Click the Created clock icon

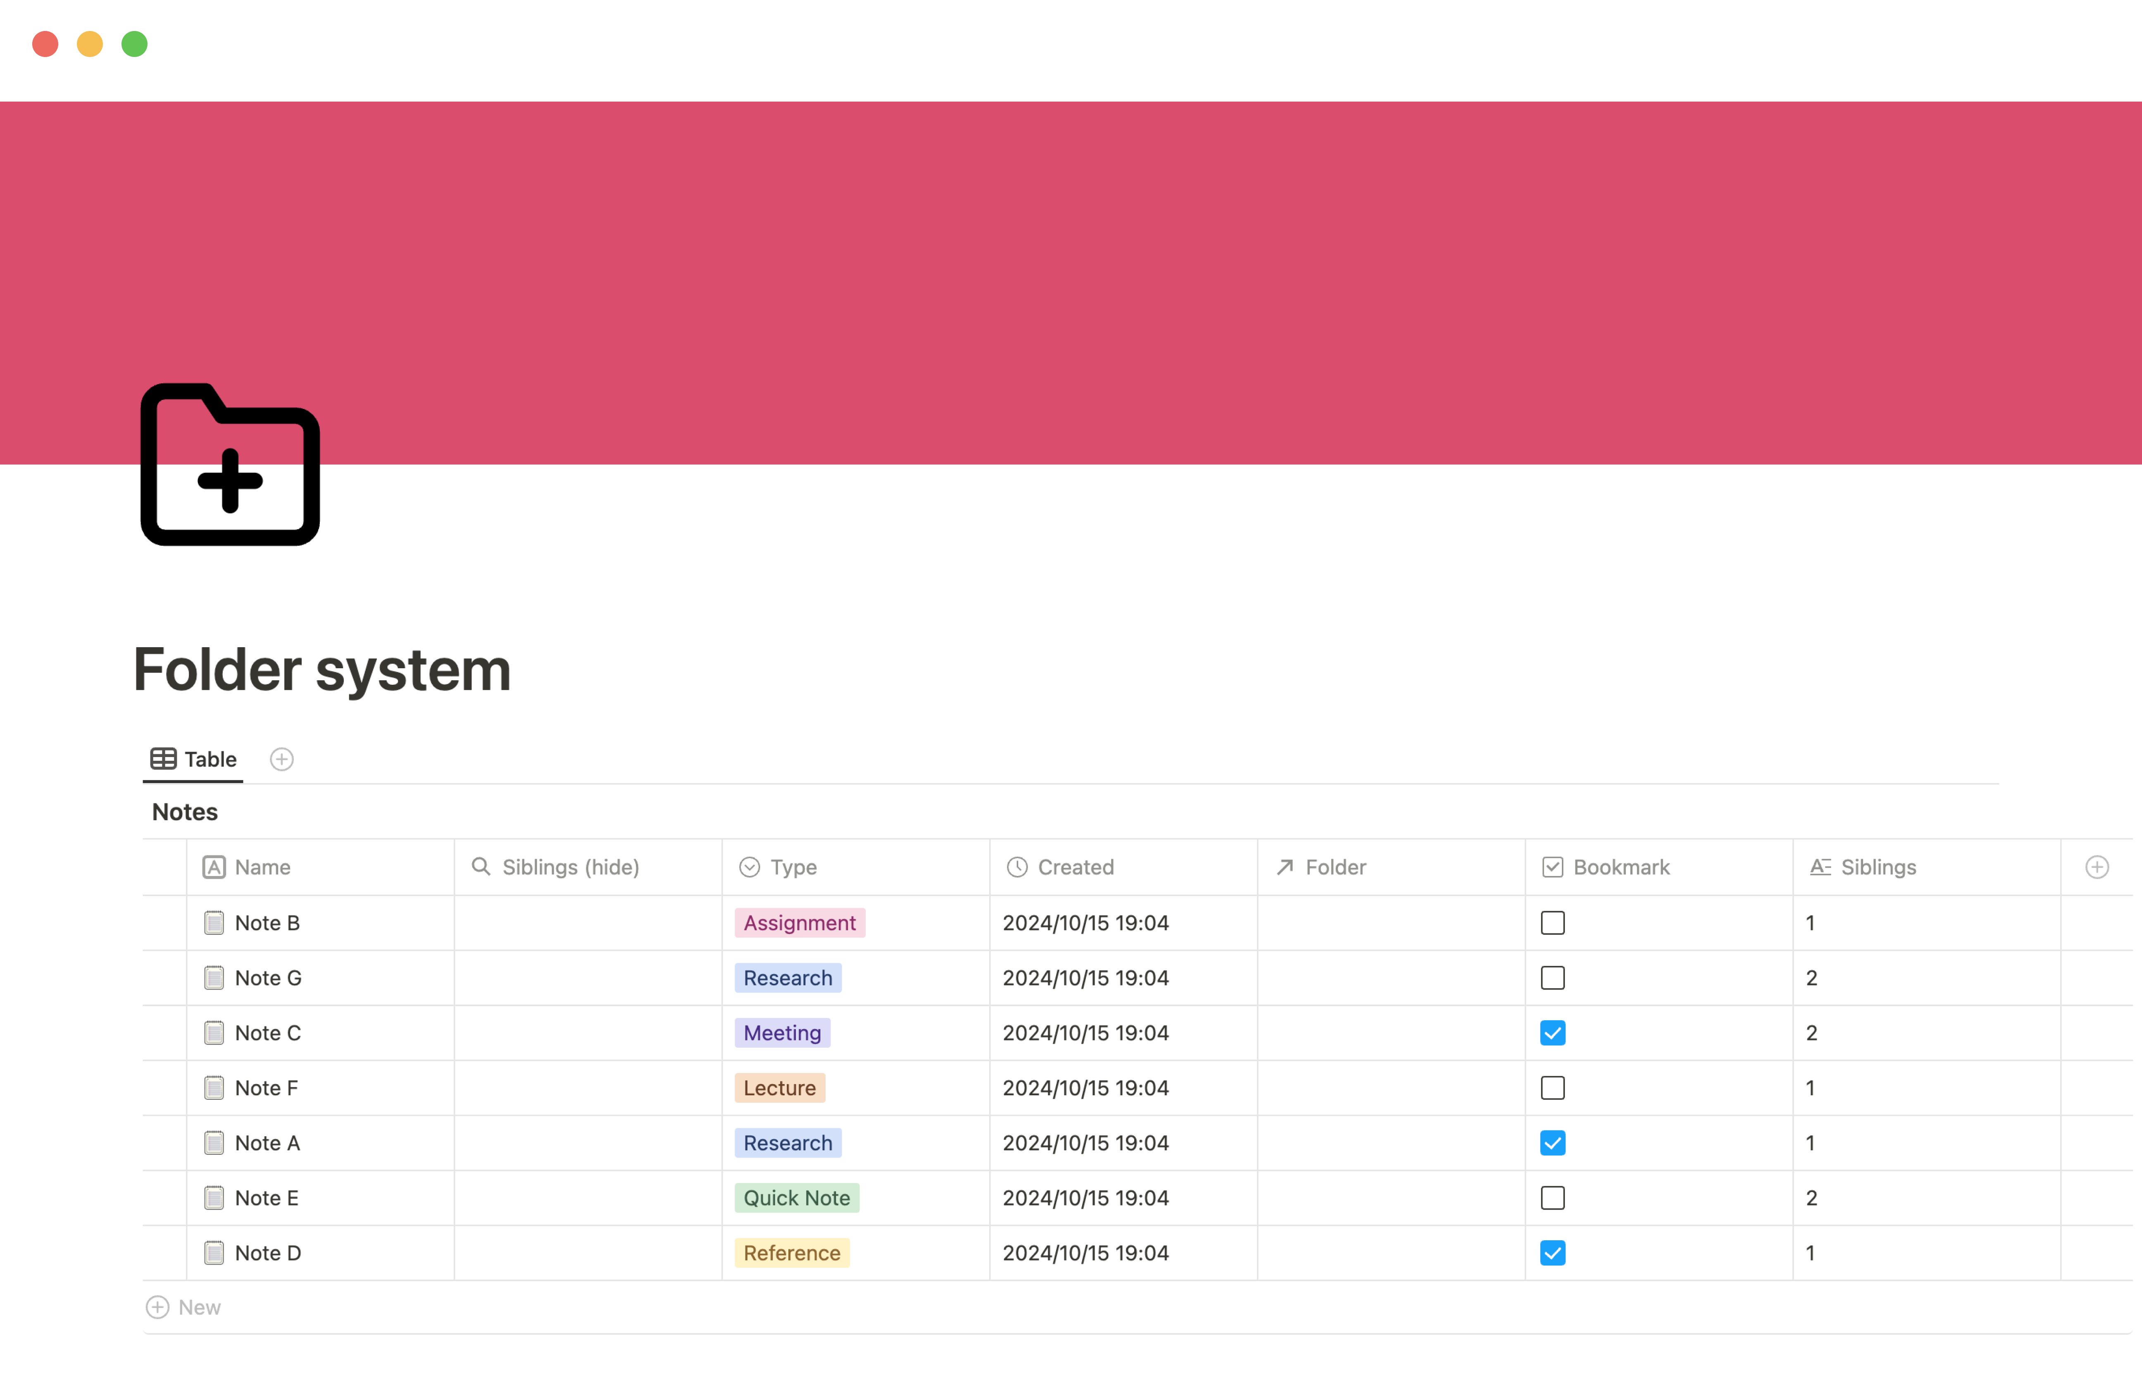(1016, 867)
